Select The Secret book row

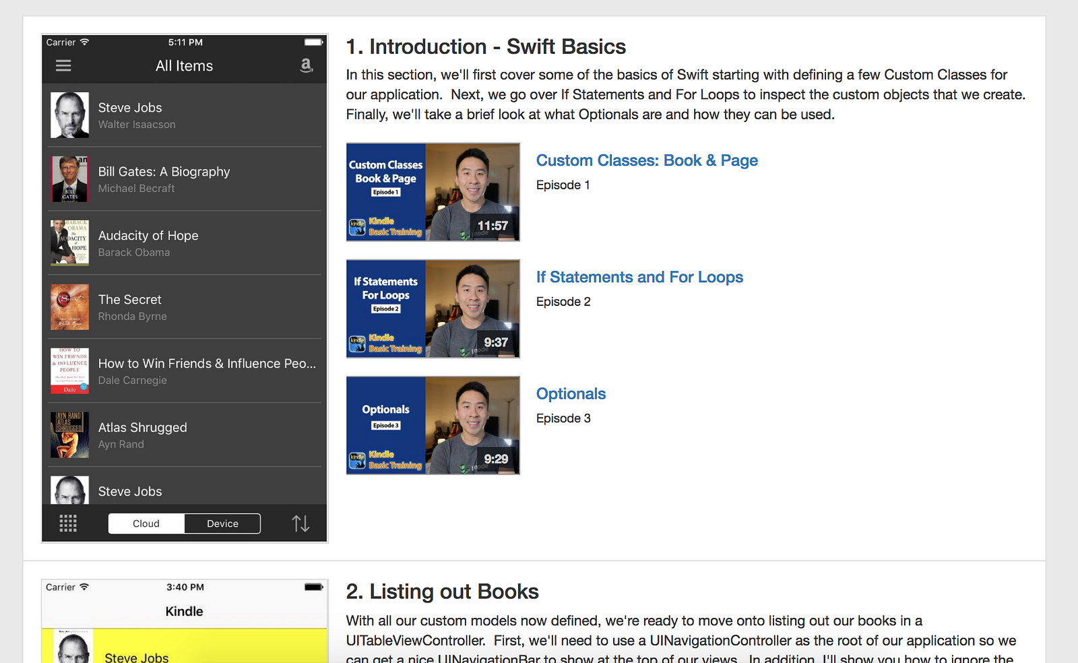(185, 307)
